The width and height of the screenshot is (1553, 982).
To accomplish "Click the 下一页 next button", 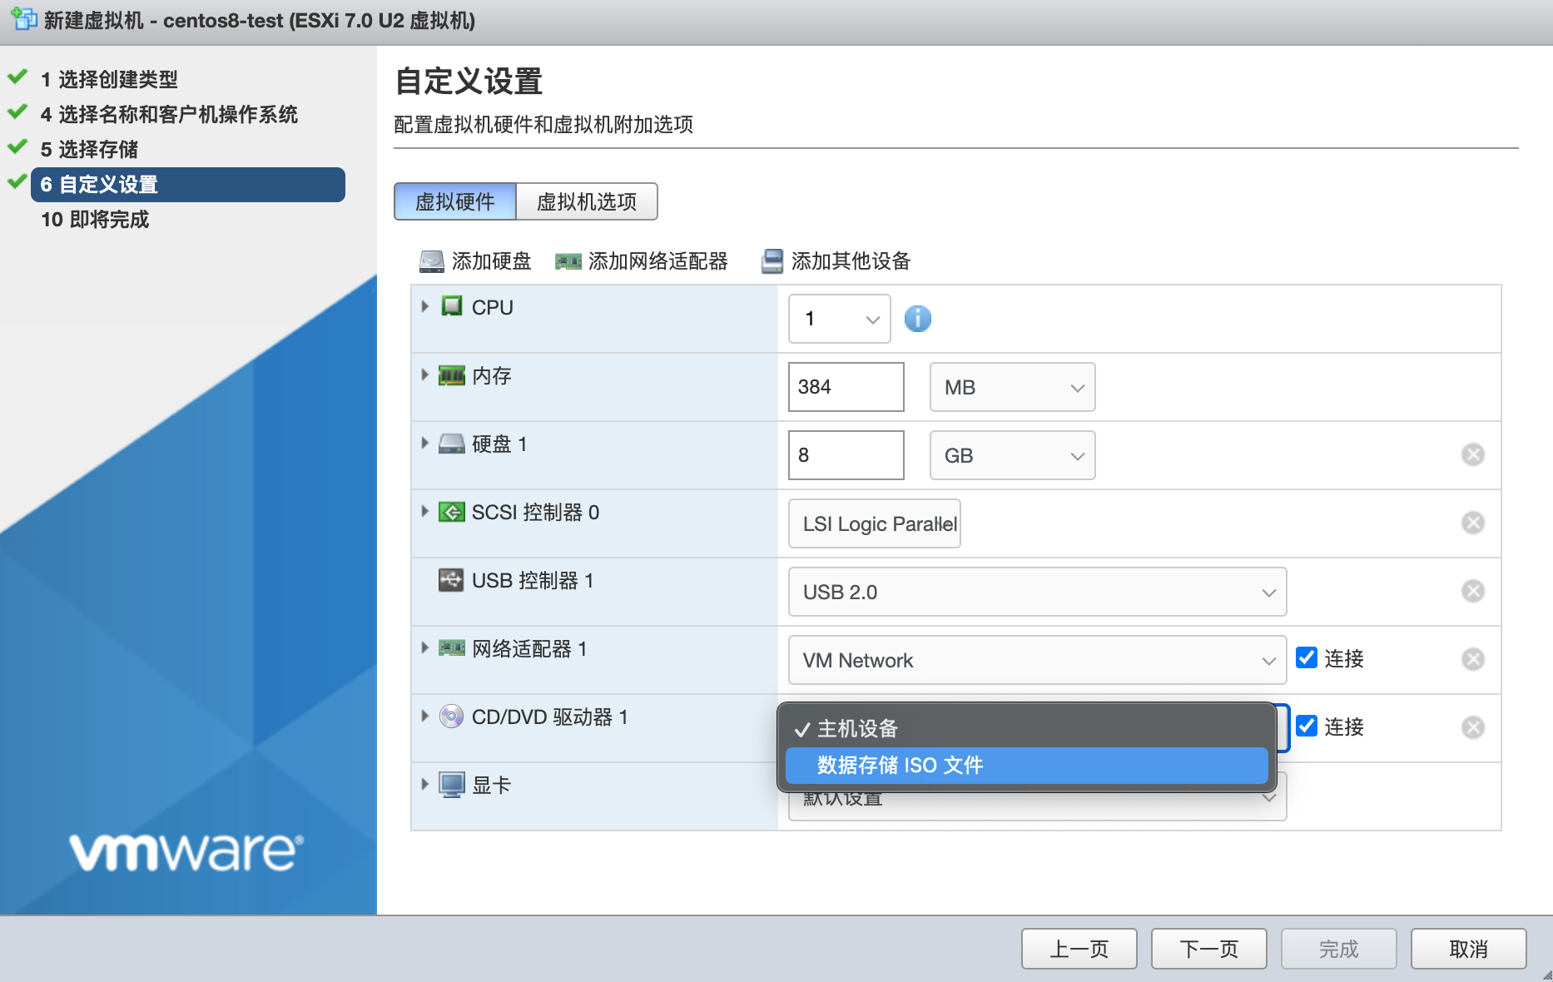I will coord(1209,949).
